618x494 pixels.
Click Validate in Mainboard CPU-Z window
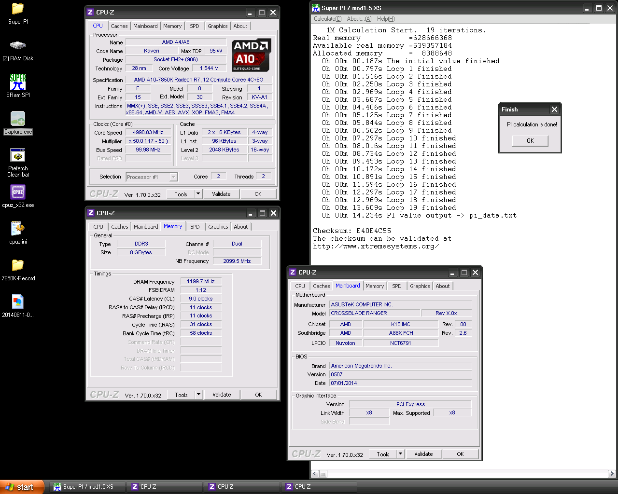pos(423,454)
